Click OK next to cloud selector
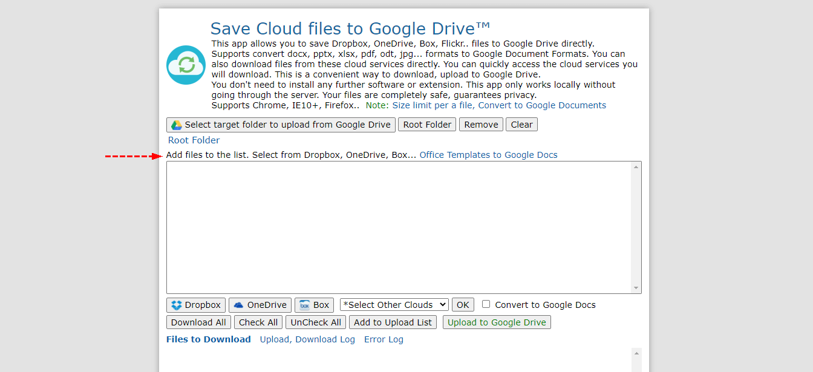 (x=463, y=305)
